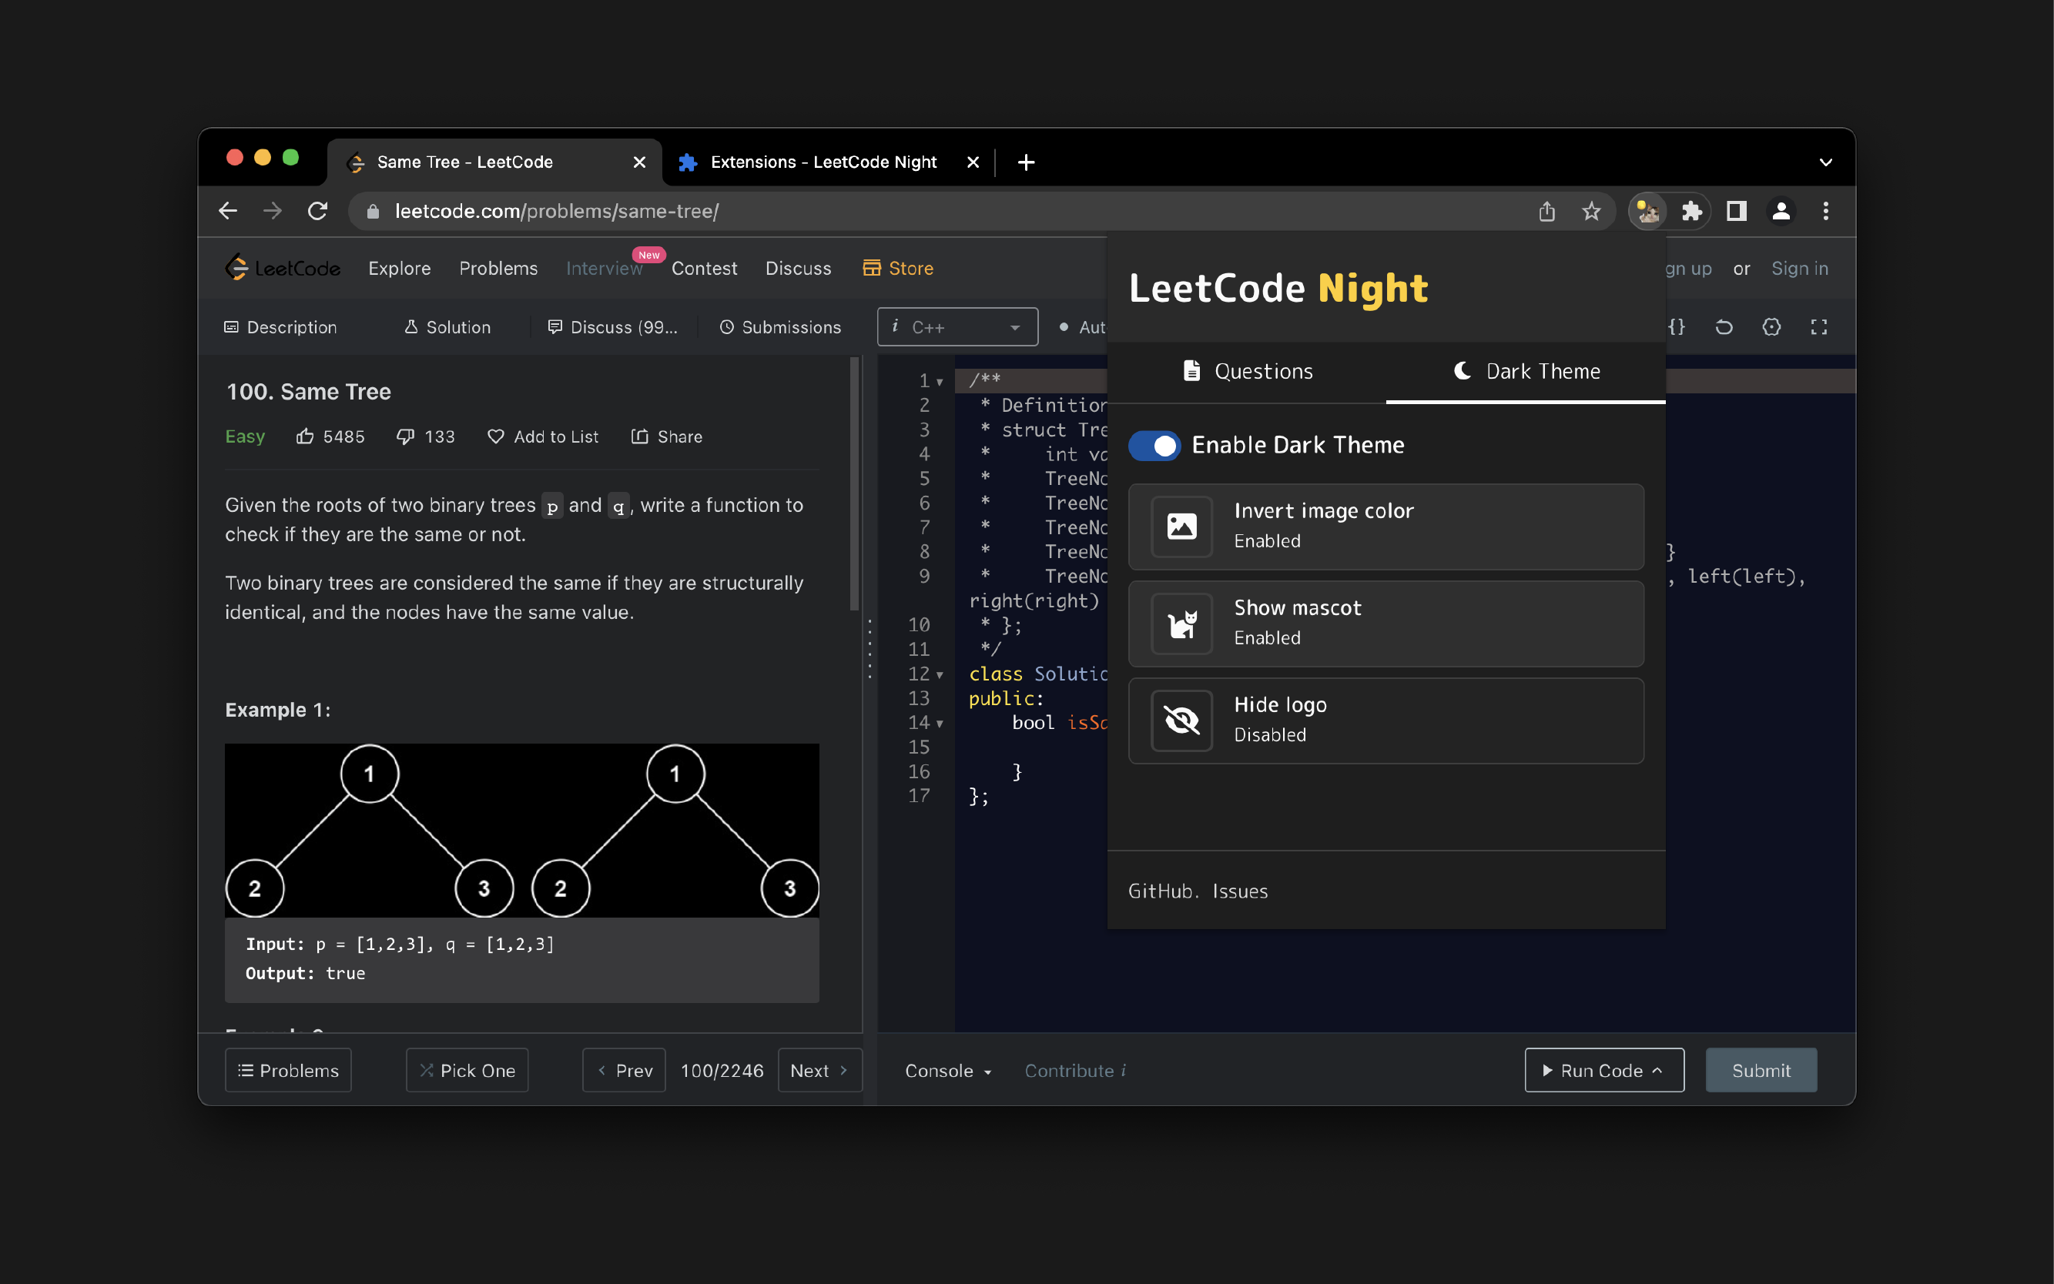Image resolution: width=2054 pixels, height=1284 pixels.
Task: Click the Contribute info icon
Action: click(x=1124, y=1071)
